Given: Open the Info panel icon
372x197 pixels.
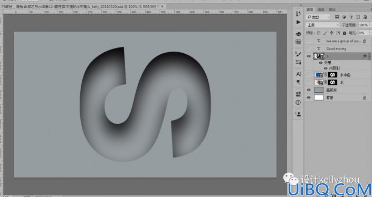Looking at the screenshot, I should (298, 103).
